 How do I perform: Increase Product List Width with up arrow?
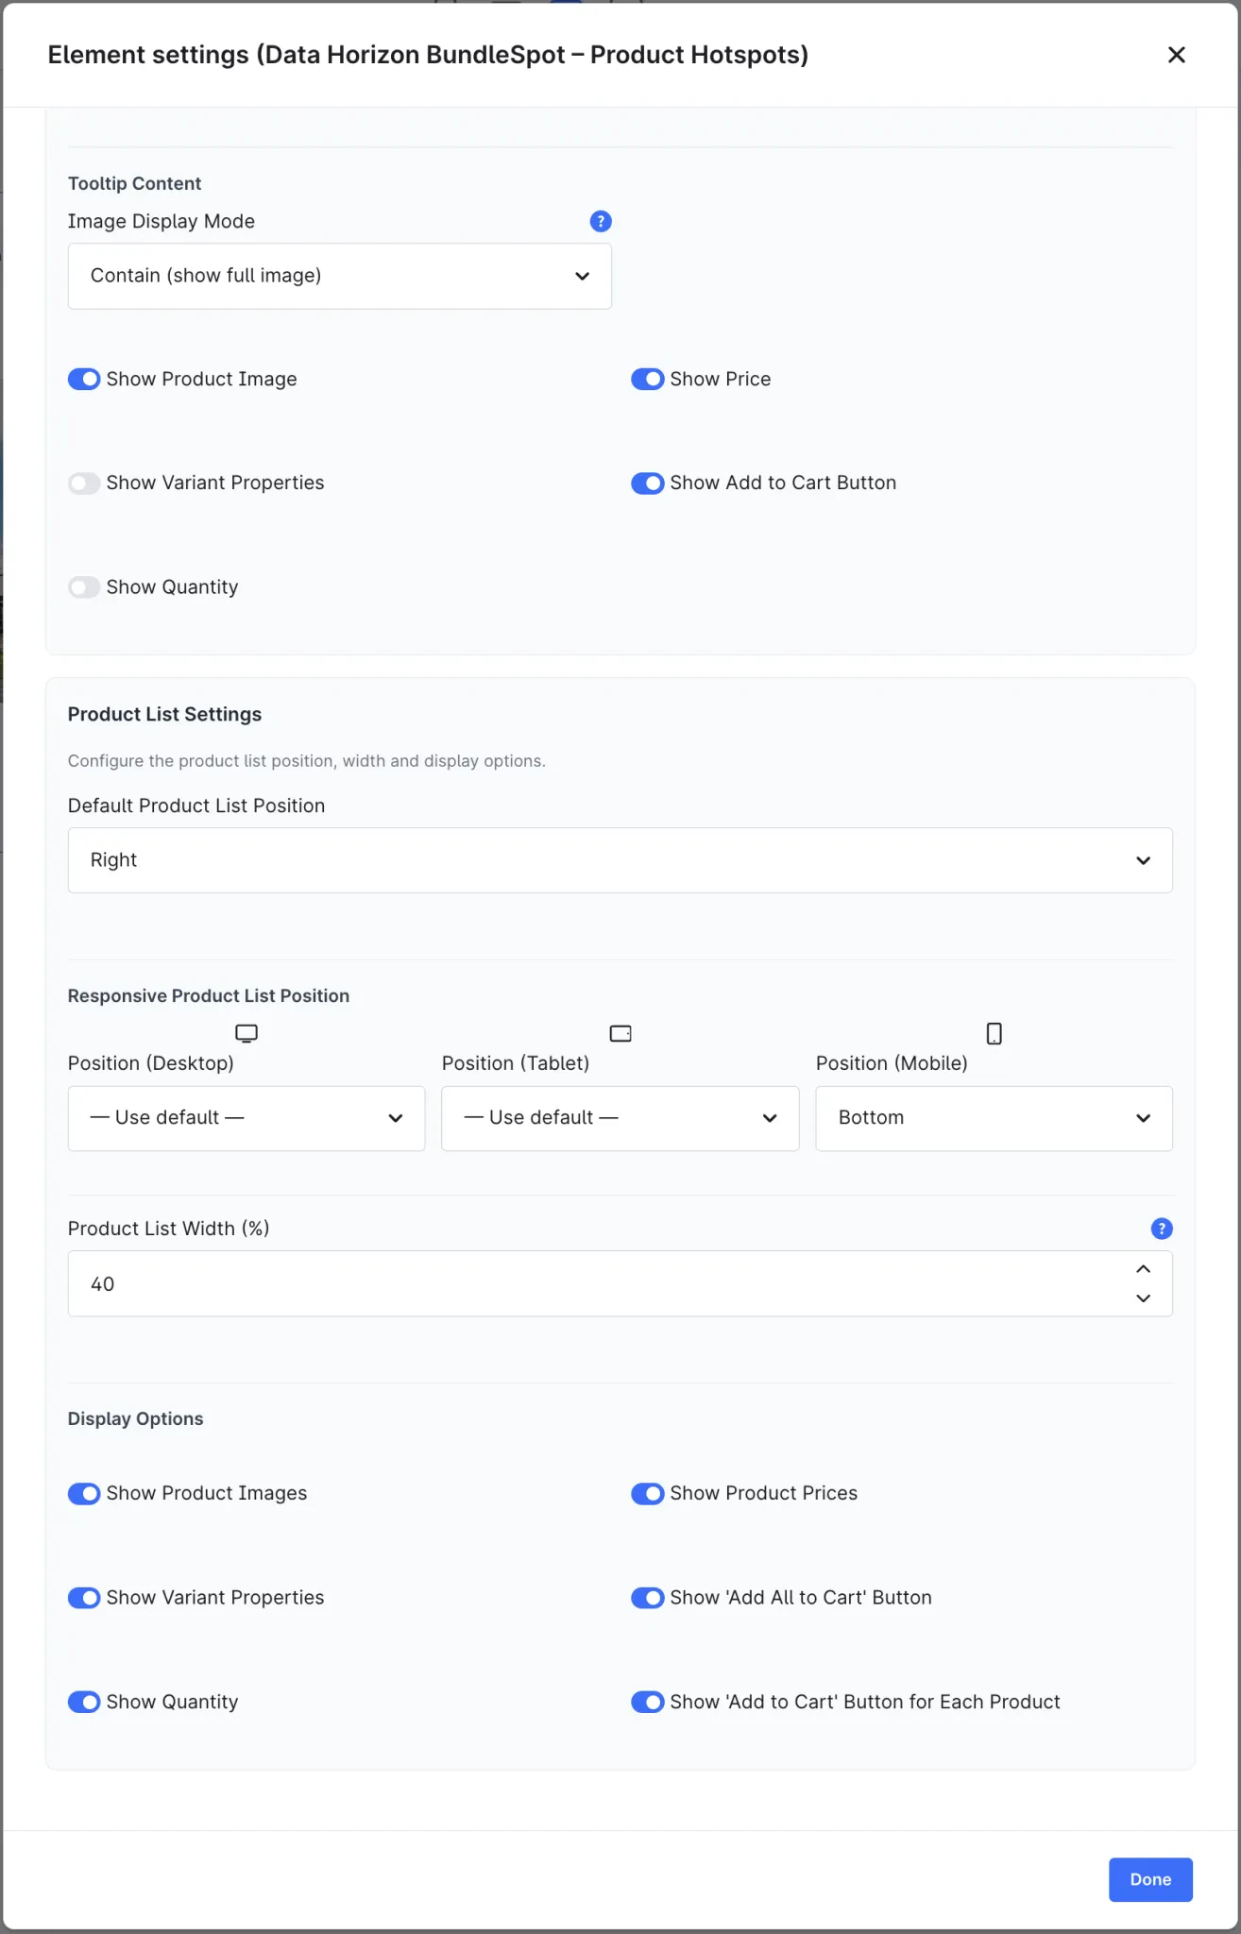[x=1144, y=1269]
